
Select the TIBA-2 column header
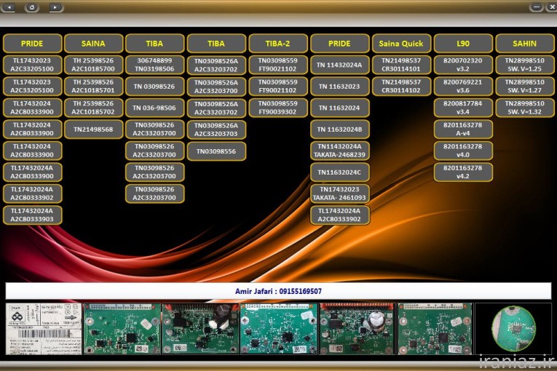(x=277, y=44)
